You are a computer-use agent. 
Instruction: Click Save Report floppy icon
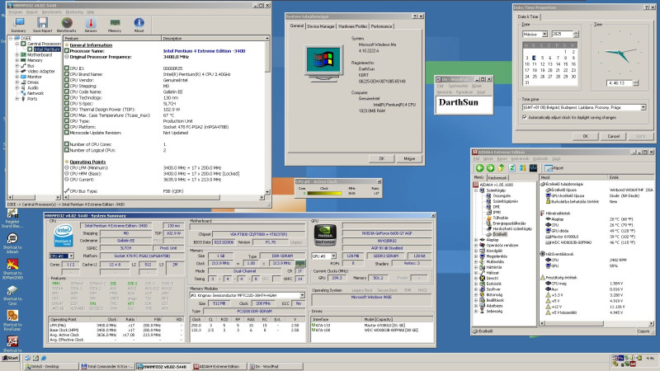click(43, 25)
